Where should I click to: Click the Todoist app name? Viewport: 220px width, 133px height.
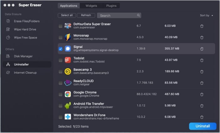79,58
